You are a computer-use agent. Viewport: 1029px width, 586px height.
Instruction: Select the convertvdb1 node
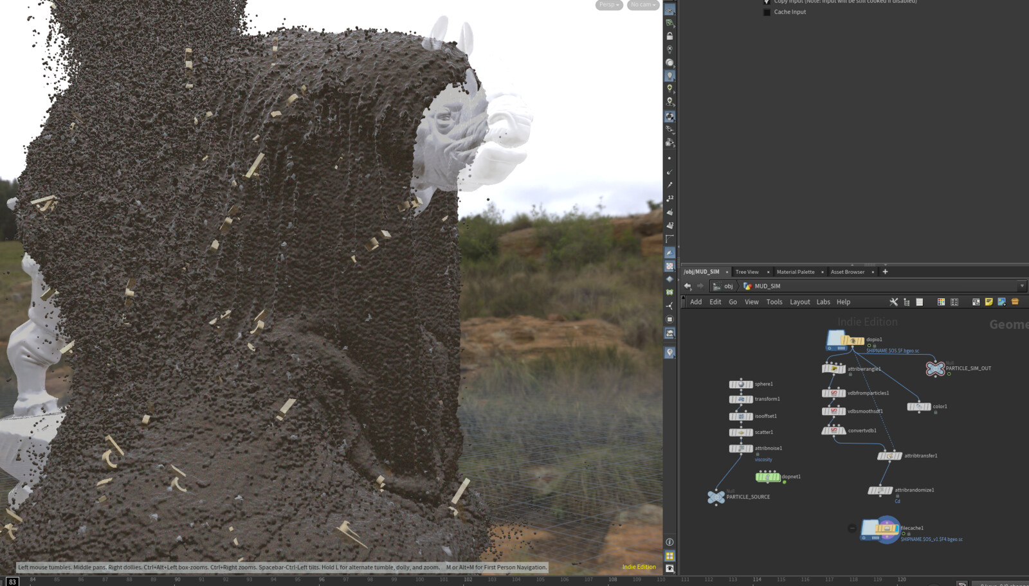click(x=833, y=431)
